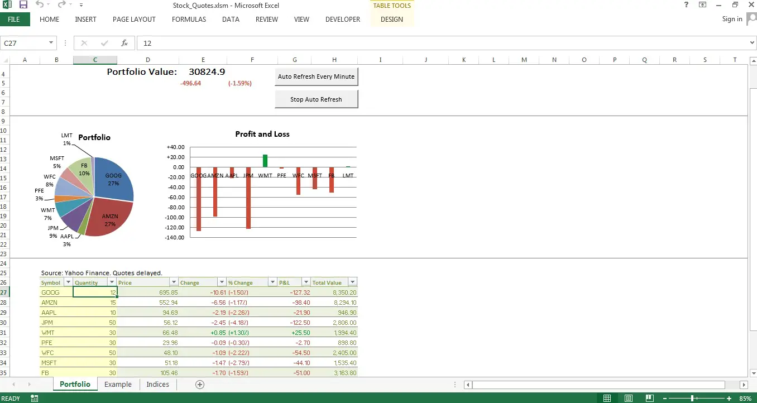Open the Quantity column filter dropdown

click(x=112, y=282)
